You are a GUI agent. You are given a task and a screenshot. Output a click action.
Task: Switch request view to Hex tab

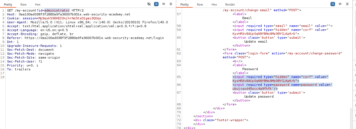38,4
